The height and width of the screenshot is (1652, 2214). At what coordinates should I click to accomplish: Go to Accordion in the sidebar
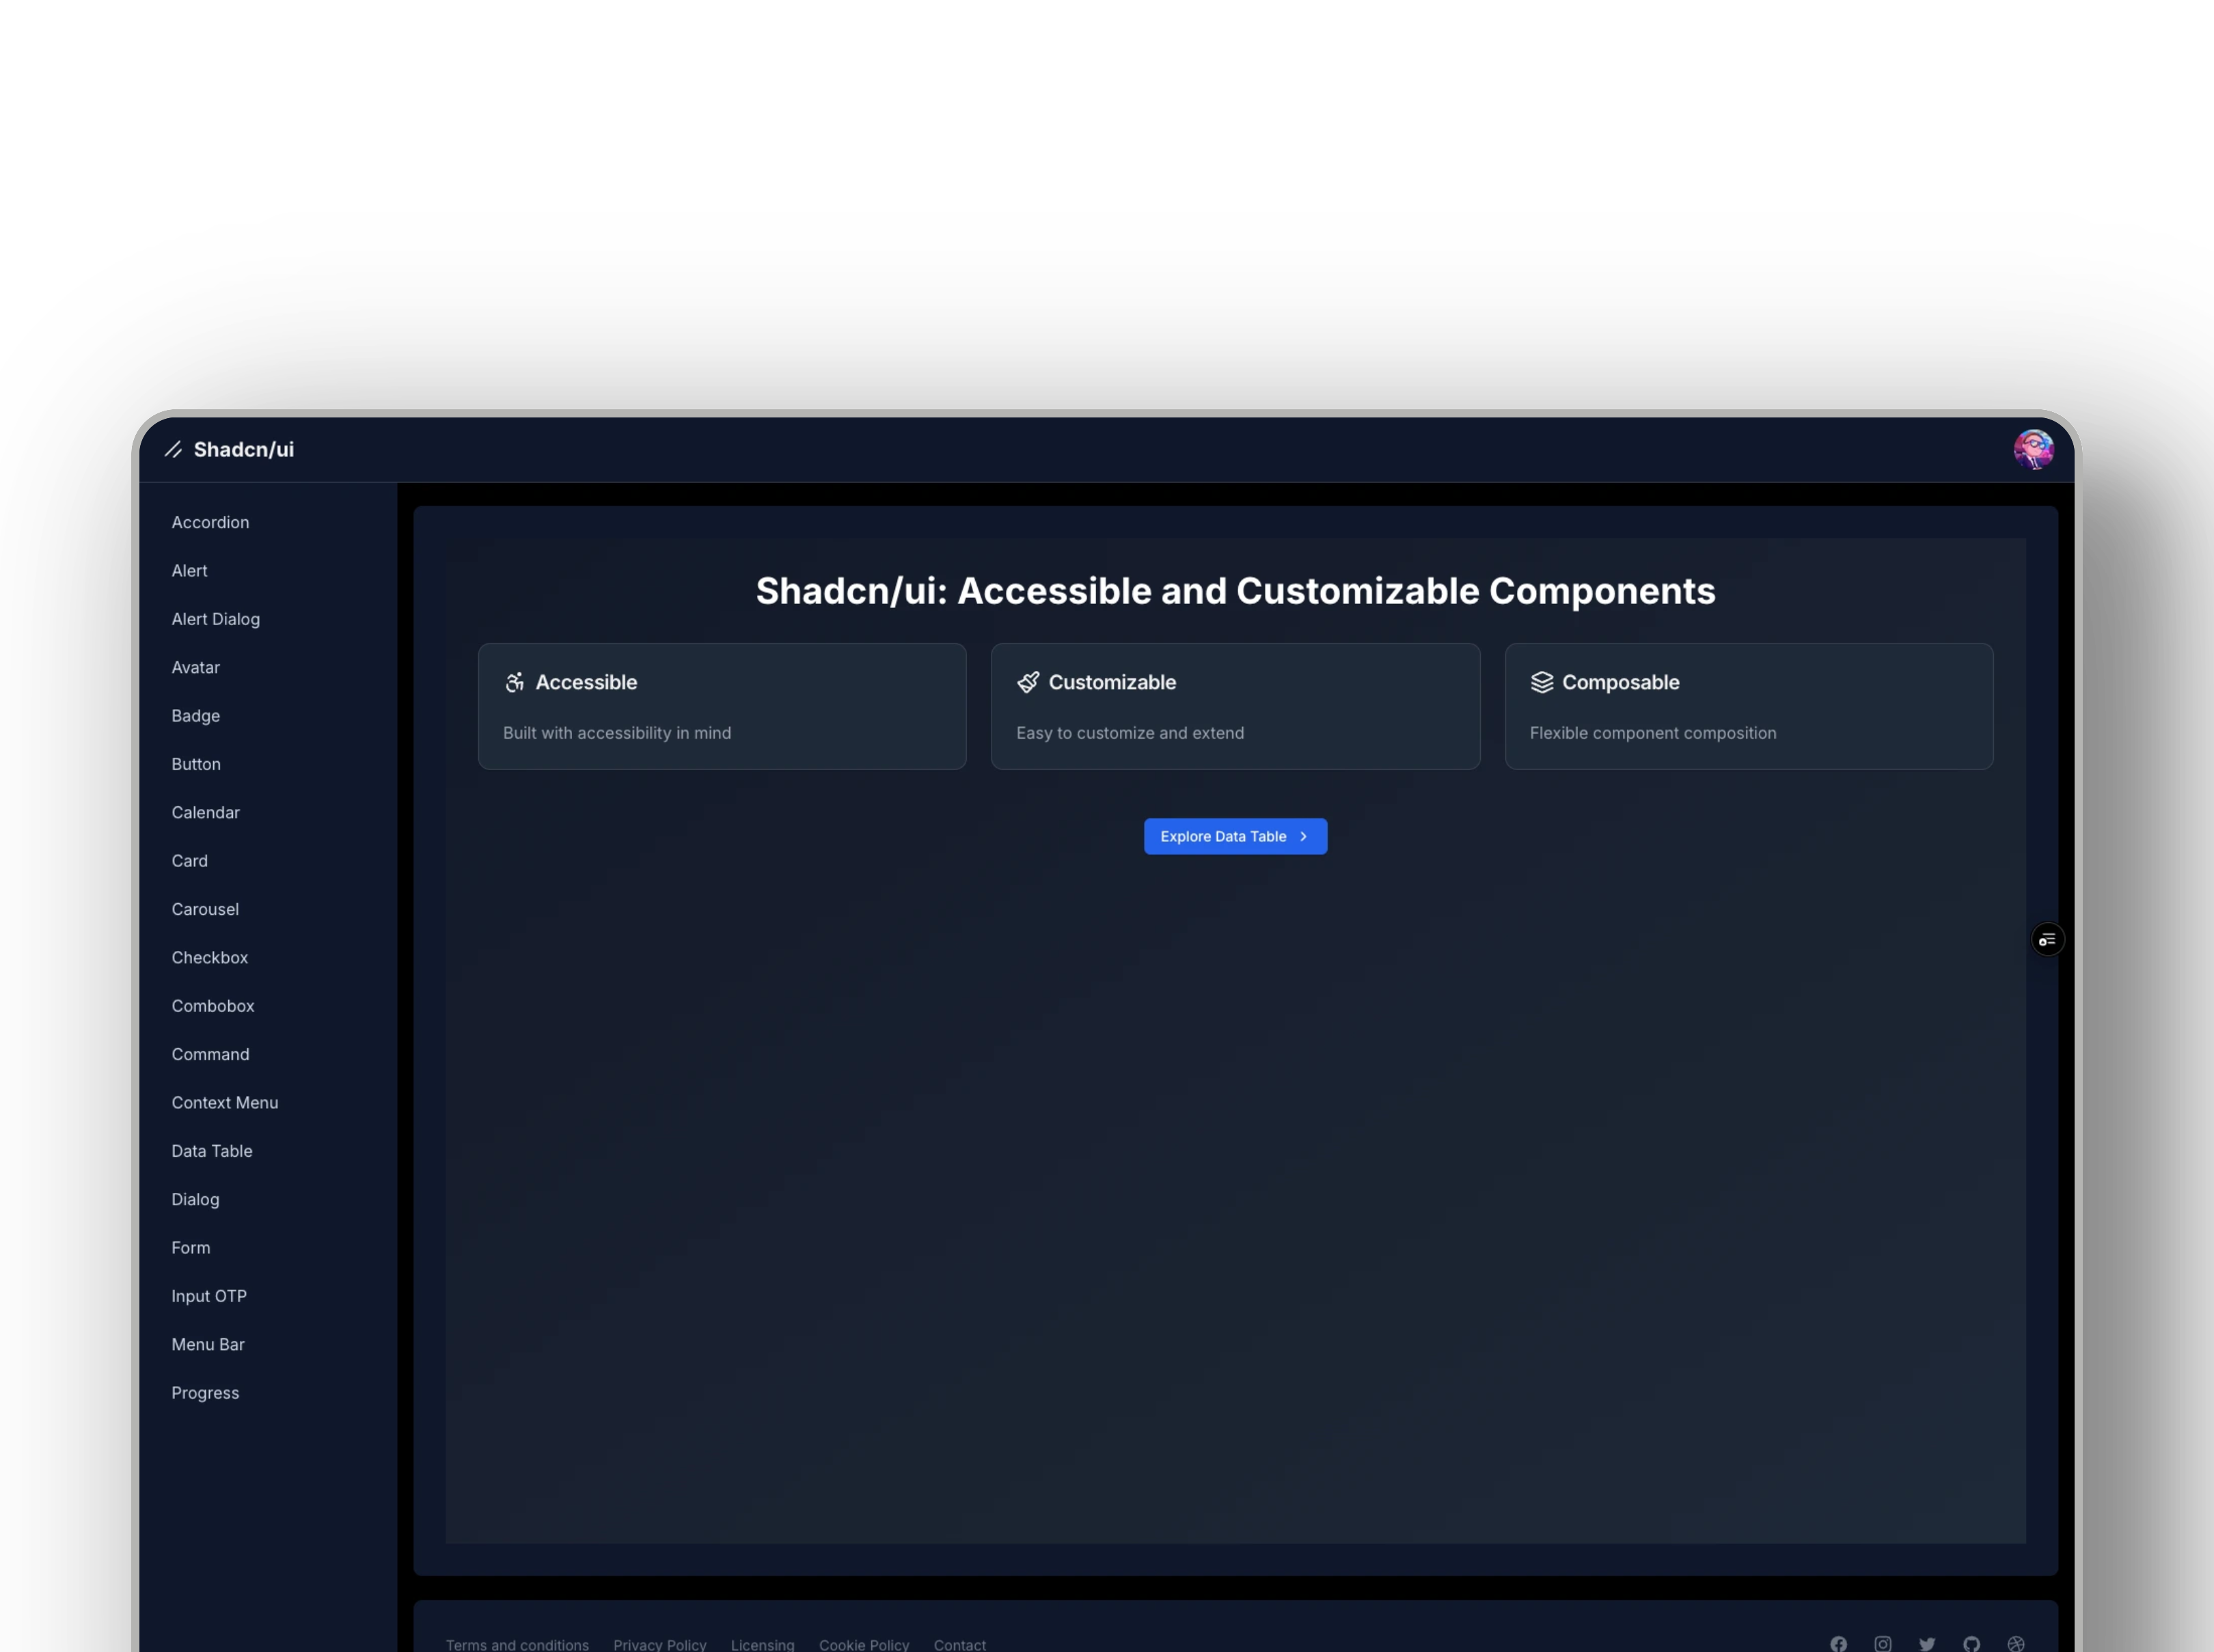(210, 523)
